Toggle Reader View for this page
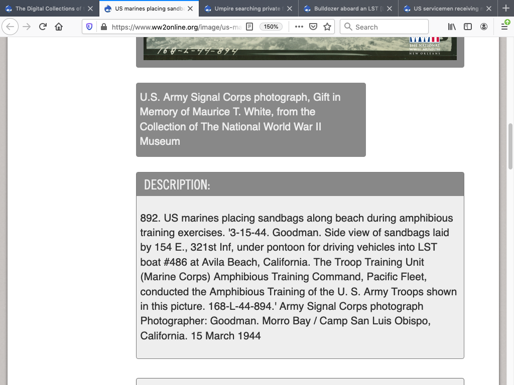 (x=249, y=27)
